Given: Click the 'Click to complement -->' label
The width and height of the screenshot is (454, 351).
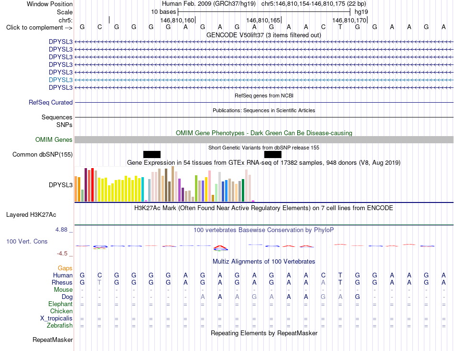Looking at the screenshot, I should click(x=39, y=28).
